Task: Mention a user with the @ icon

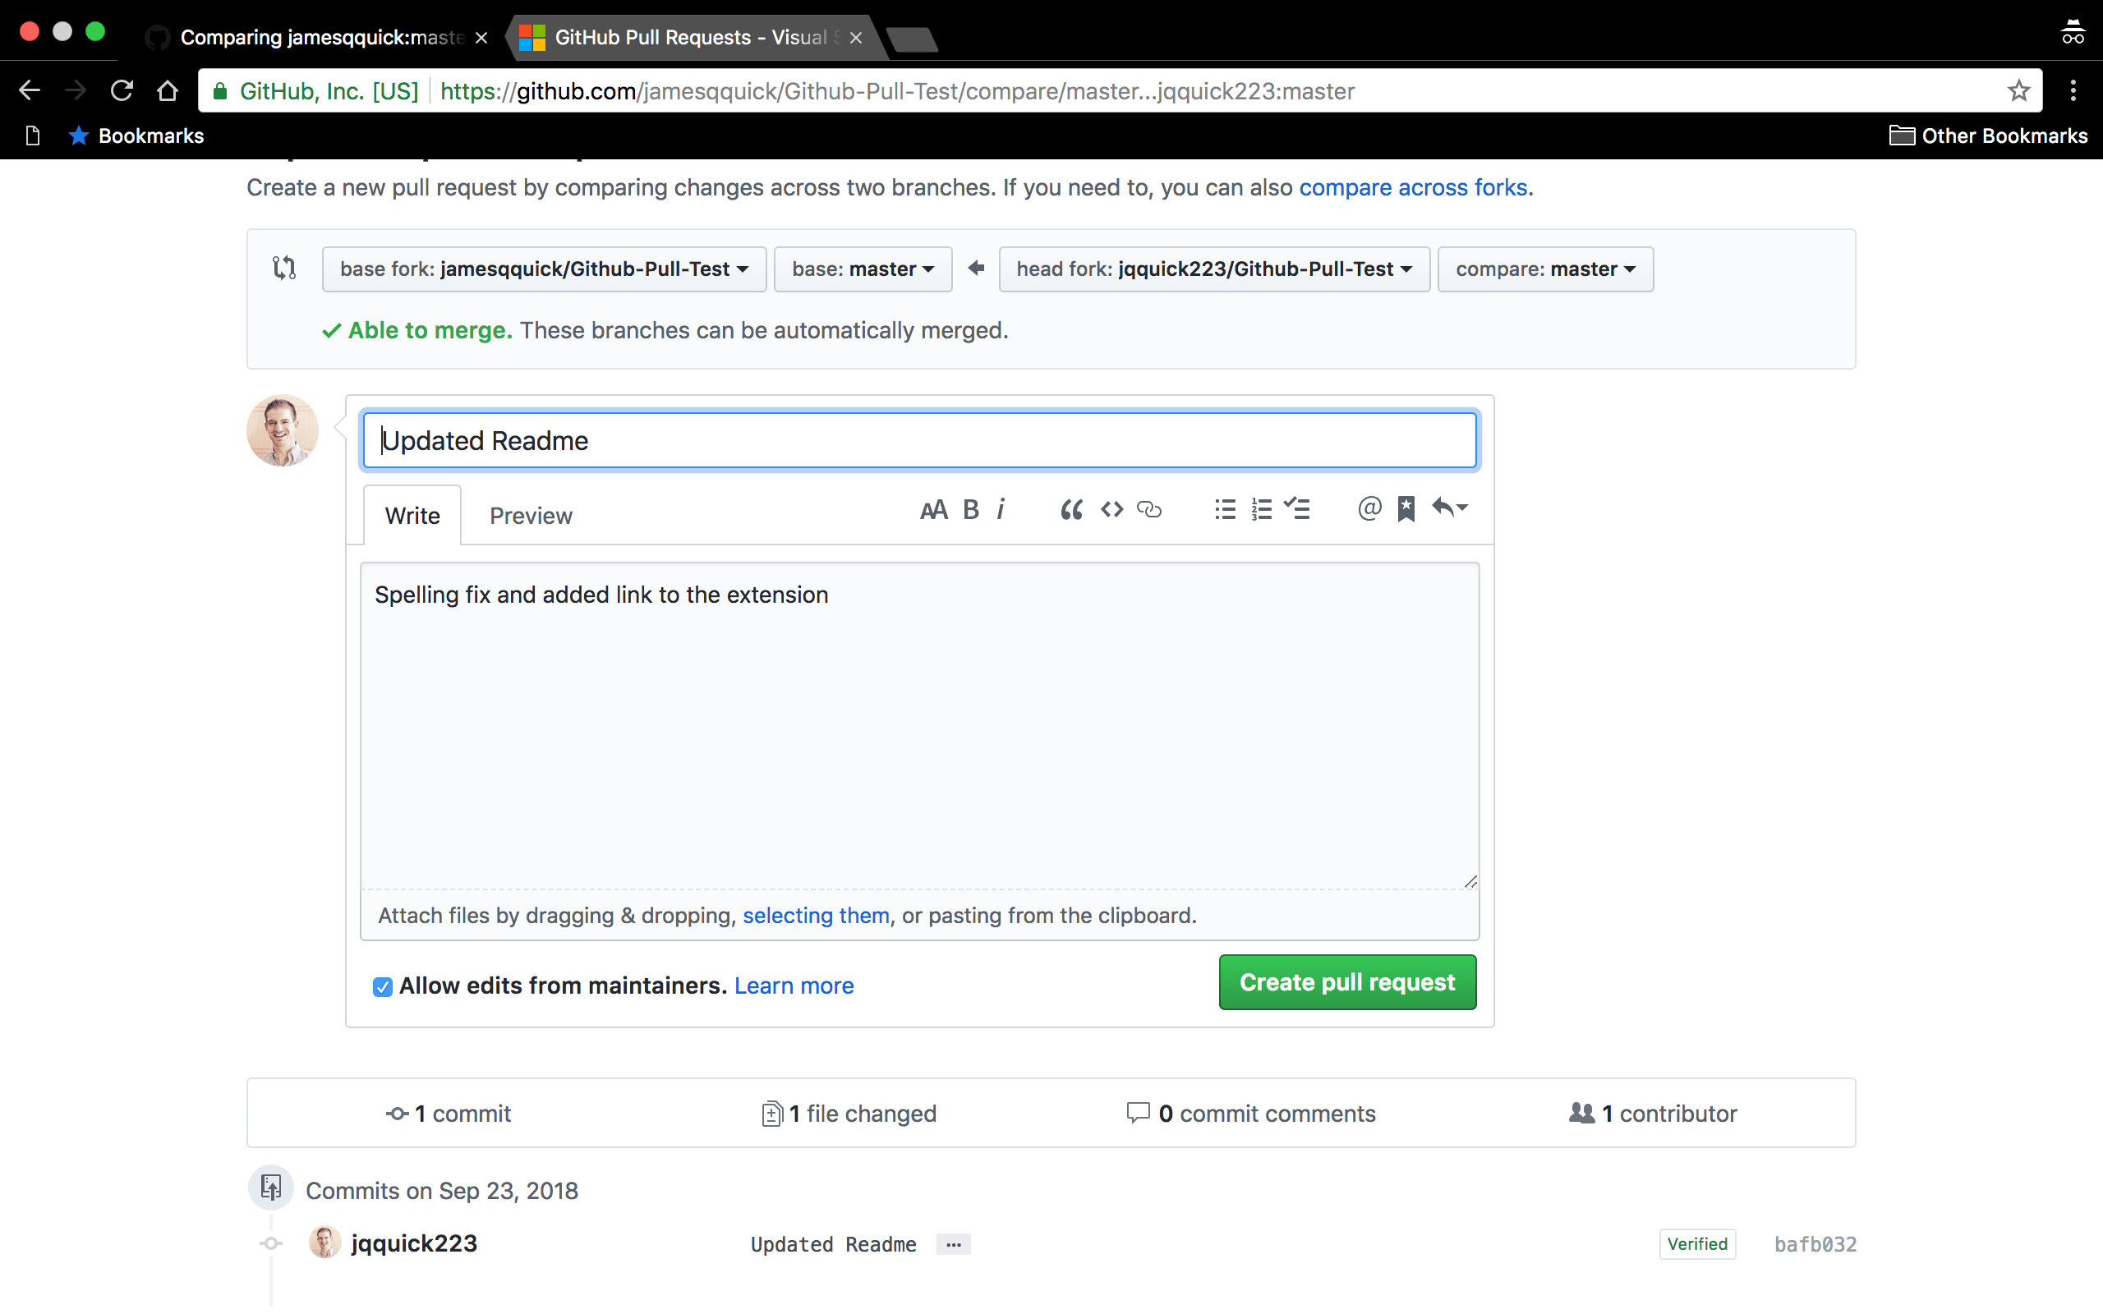Action: (1369, 508)
